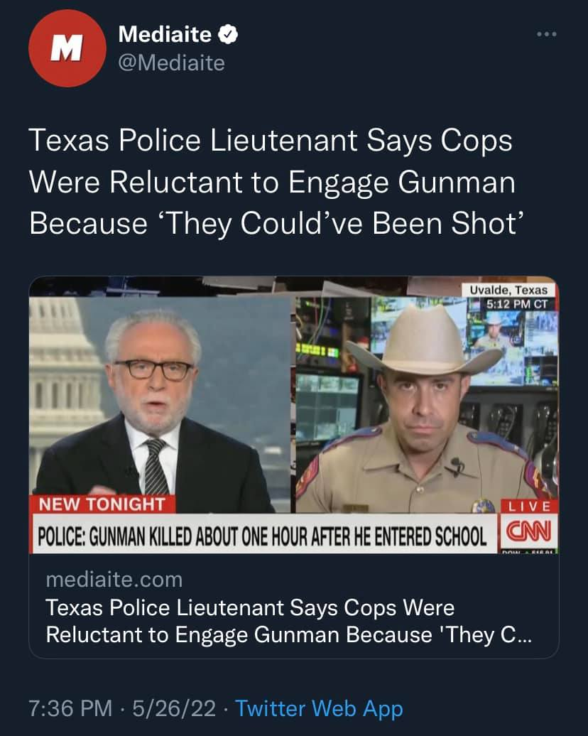588x736 pixels.
Task: Click the verified checkmark badge beside Mediaite
Action: 228,34
